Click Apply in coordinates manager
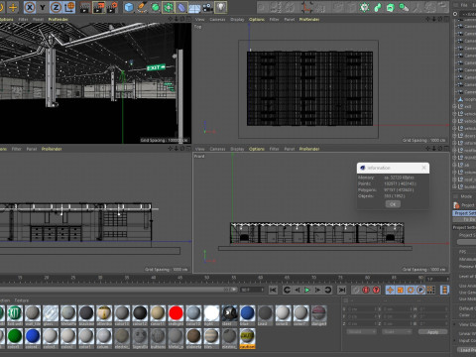The height and width of the screenshot is (357, 476). [x=432, y=332]
